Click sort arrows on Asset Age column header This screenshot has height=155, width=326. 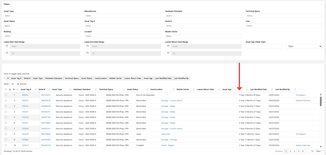(x=247, y=90)
